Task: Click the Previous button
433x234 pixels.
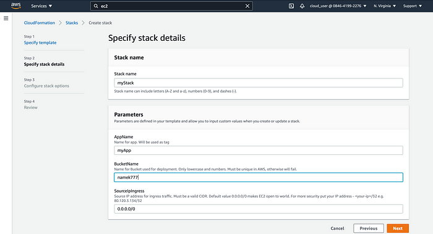Action: (369, 228)
